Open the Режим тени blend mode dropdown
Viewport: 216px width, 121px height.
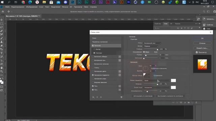(157, 87)
